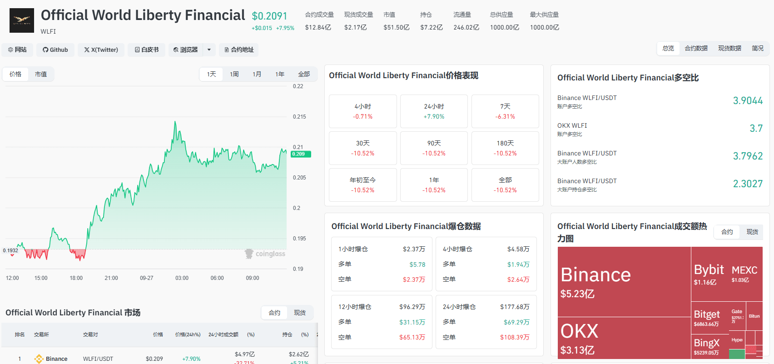Image resolution: width=774 pixels, height=364 pixels.
Task: Open the 简况 tab
Action: click(x=758, y=48)
